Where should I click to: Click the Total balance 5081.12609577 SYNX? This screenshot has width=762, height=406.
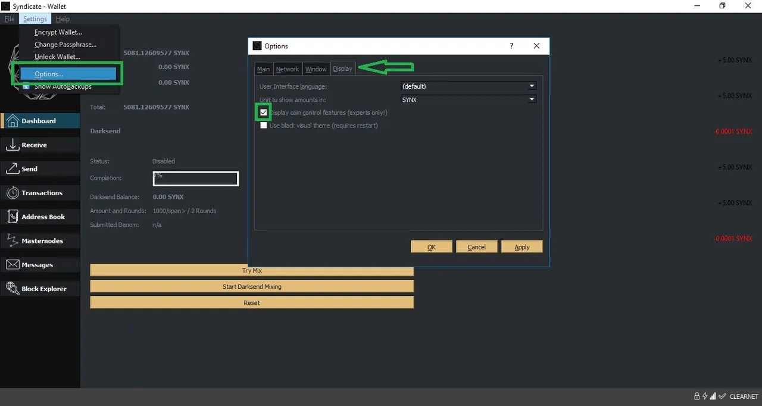[x=156, y=107]
